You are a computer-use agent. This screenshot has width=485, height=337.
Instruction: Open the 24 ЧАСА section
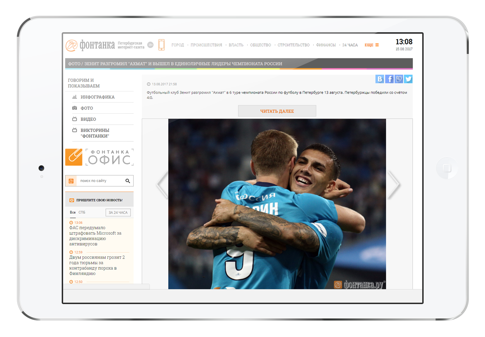point(350,45)
